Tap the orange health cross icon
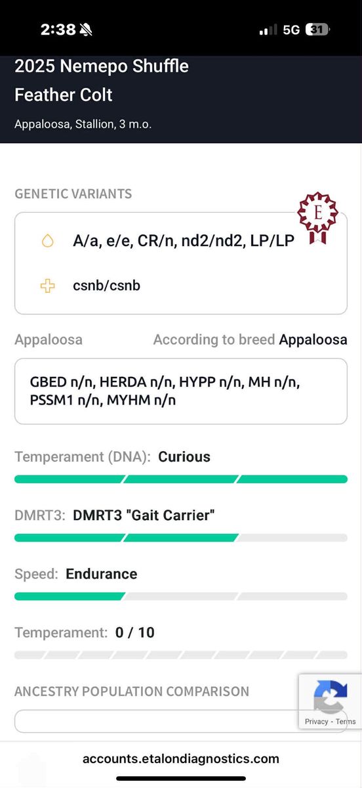The width and height of the screenshot is (362, 788). [47, 286]
